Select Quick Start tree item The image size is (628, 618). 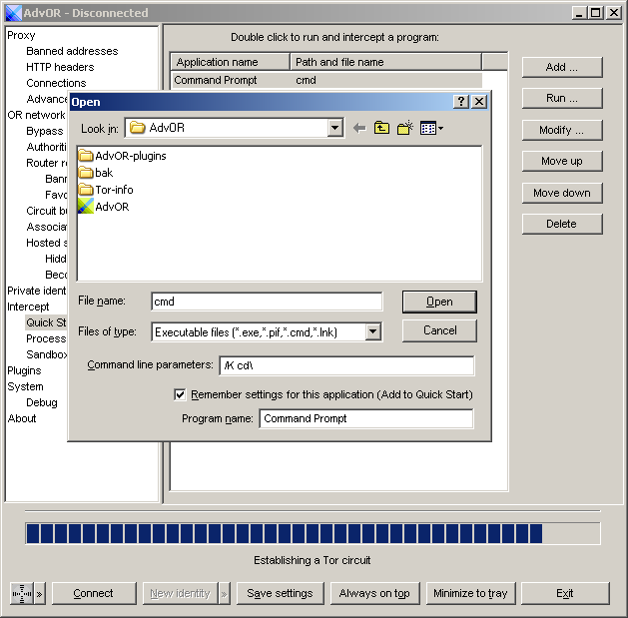46,322
